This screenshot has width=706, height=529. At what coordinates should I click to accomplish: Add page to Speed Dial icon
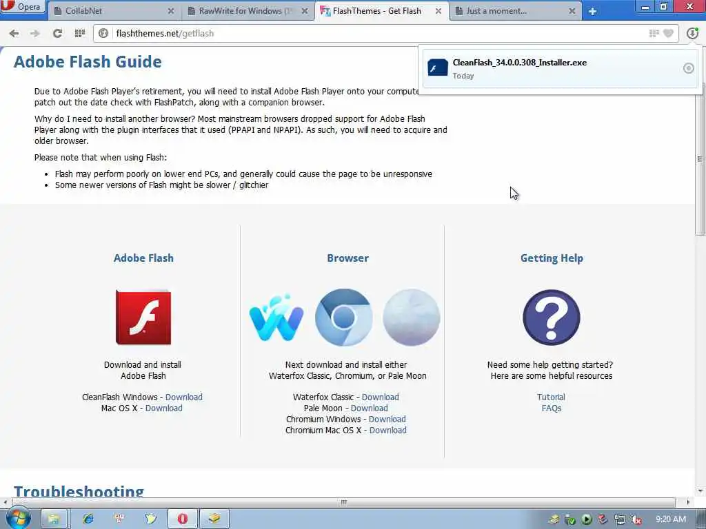pyautogui.click(x=654, y=33)
